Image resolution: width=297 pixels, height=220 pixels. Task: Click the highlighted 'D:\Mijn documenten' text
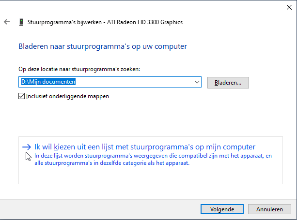coord(47,83)
